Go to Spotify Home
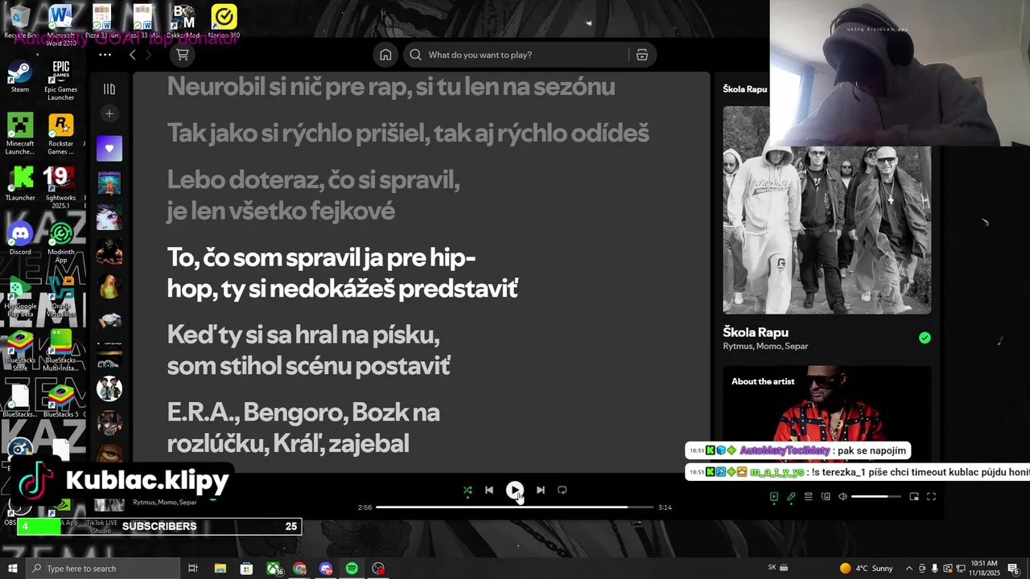Screen dimensions: 1030x579 (385, 55)
